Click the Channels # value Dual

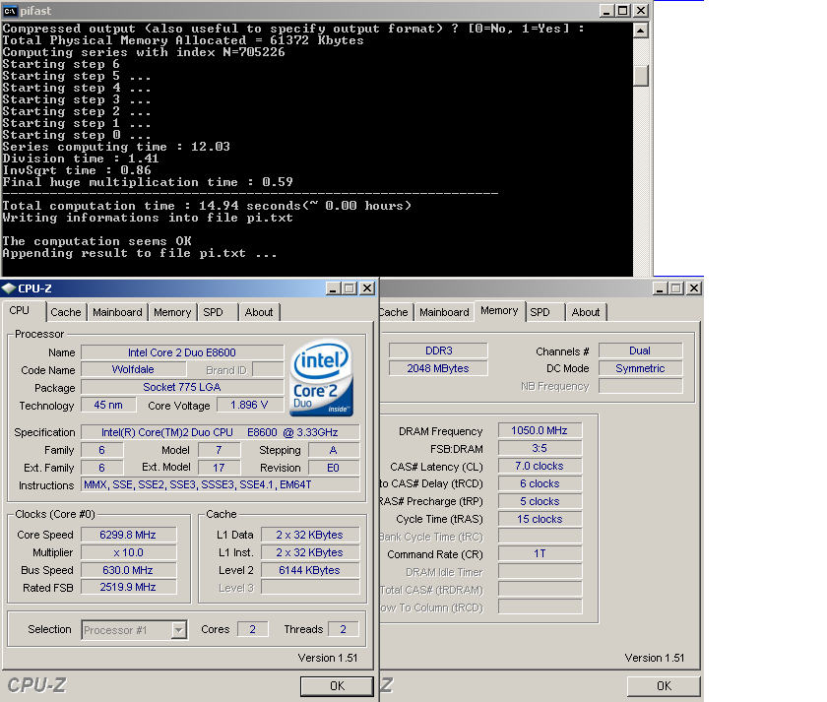click(x=640, y=351)
